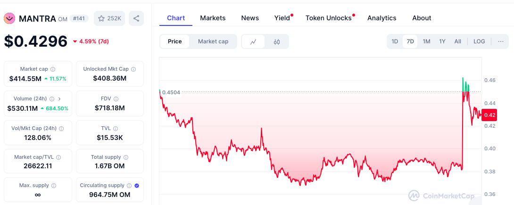
Task: Click the Market cap info icon
Action: point(53,69)
